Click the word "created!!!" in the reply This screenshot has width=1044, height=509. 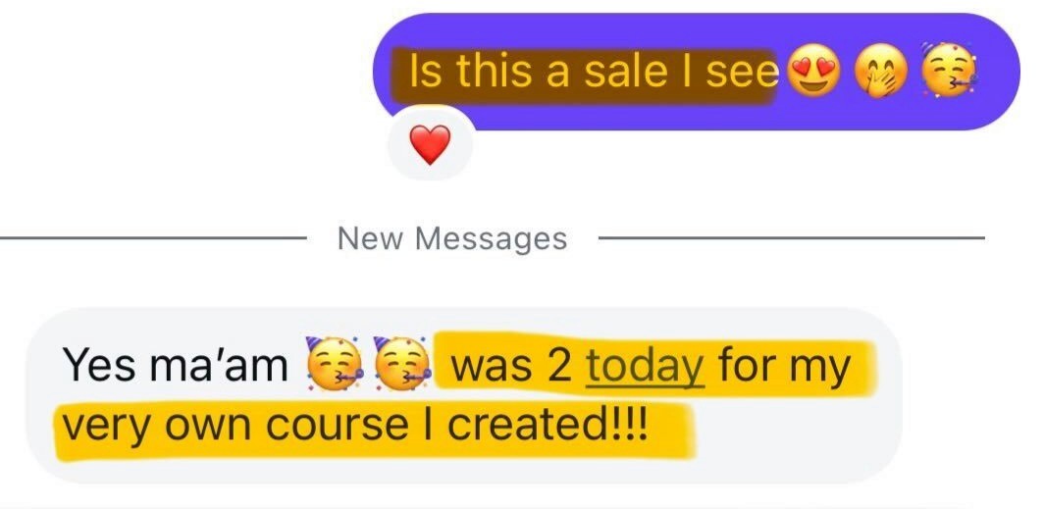[546, 424]
